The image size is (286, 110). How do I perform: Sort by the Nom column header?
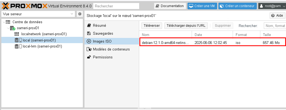165,35
